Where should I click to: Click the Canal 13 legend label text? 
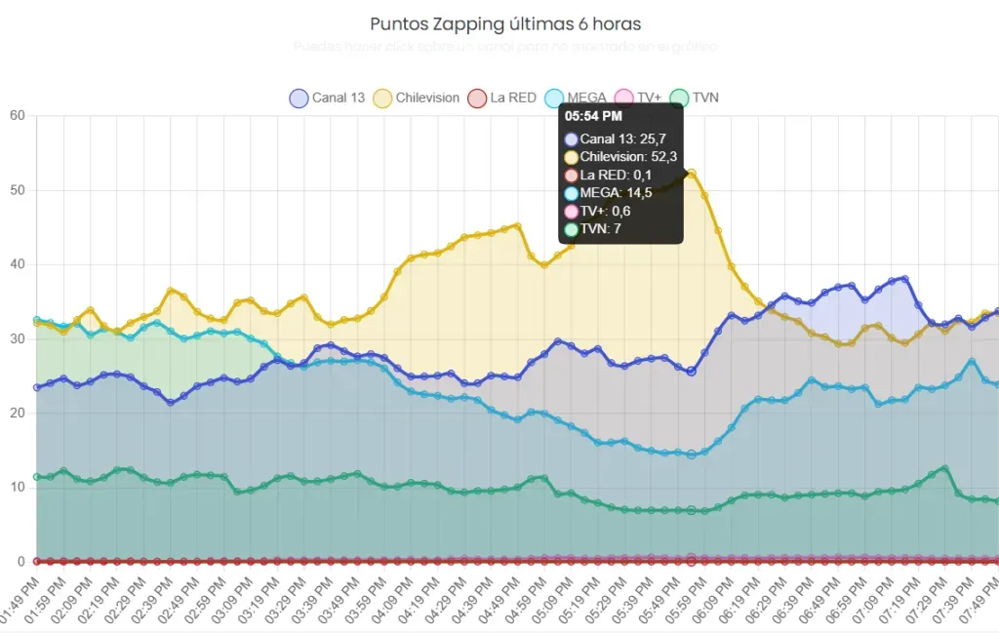[x=339, y=98]
